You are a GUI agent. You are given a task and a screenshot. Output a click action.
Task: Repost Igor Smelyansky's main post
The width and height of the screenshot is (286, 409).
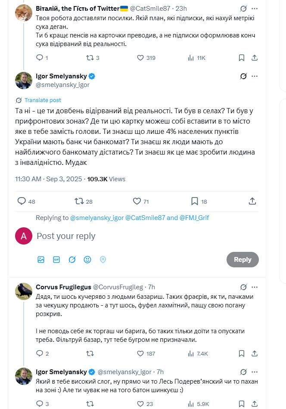click(x=79, y=201)
